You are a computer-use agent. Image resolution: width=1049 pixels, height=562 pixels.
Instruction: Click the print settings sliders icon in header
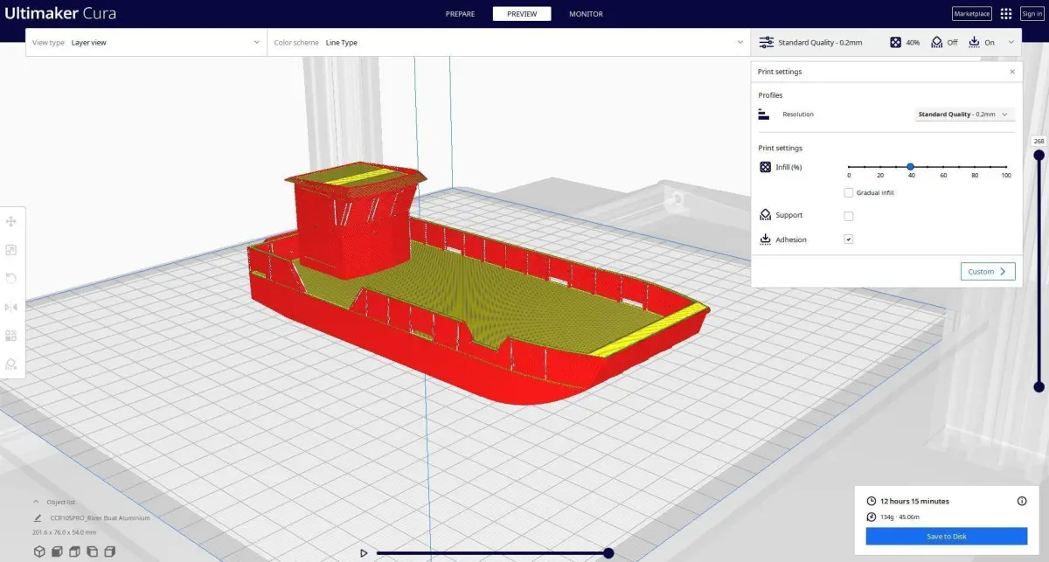coord(766,42)
